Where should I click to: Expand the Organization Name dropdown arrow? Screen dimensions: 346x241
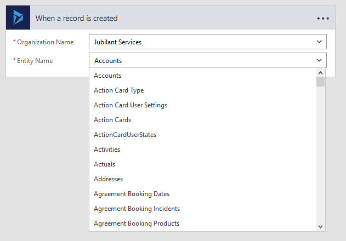pyautogui.click(x=319, y=42)
